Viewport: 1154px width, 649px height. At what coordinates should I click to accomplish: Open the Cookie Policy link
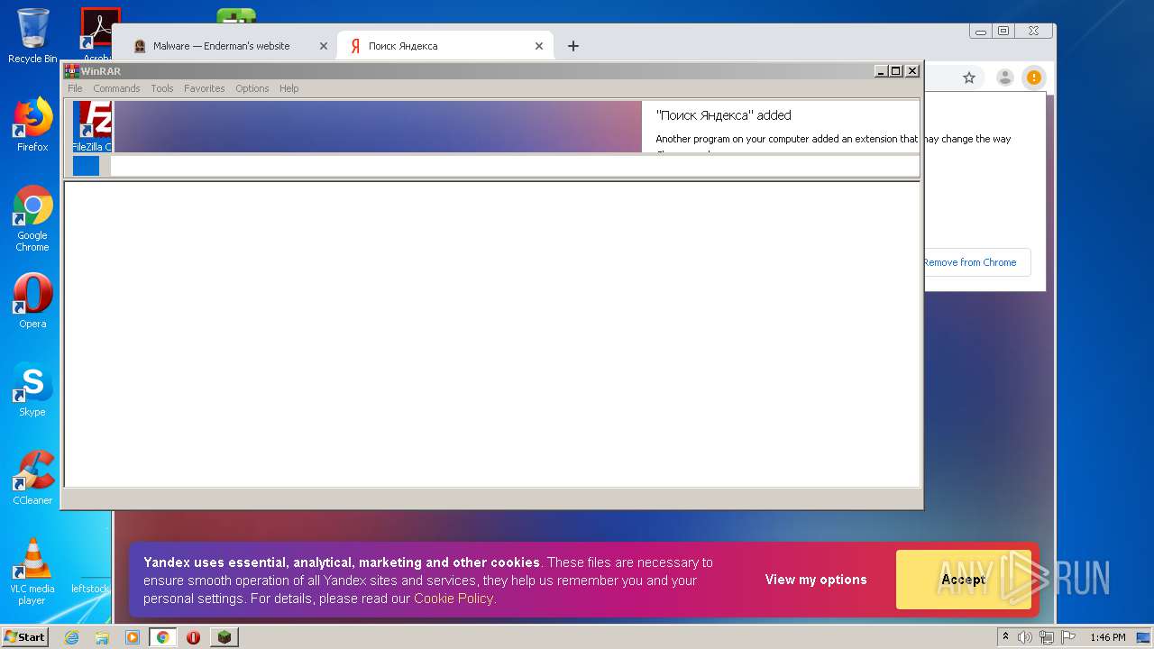[453, 599]
